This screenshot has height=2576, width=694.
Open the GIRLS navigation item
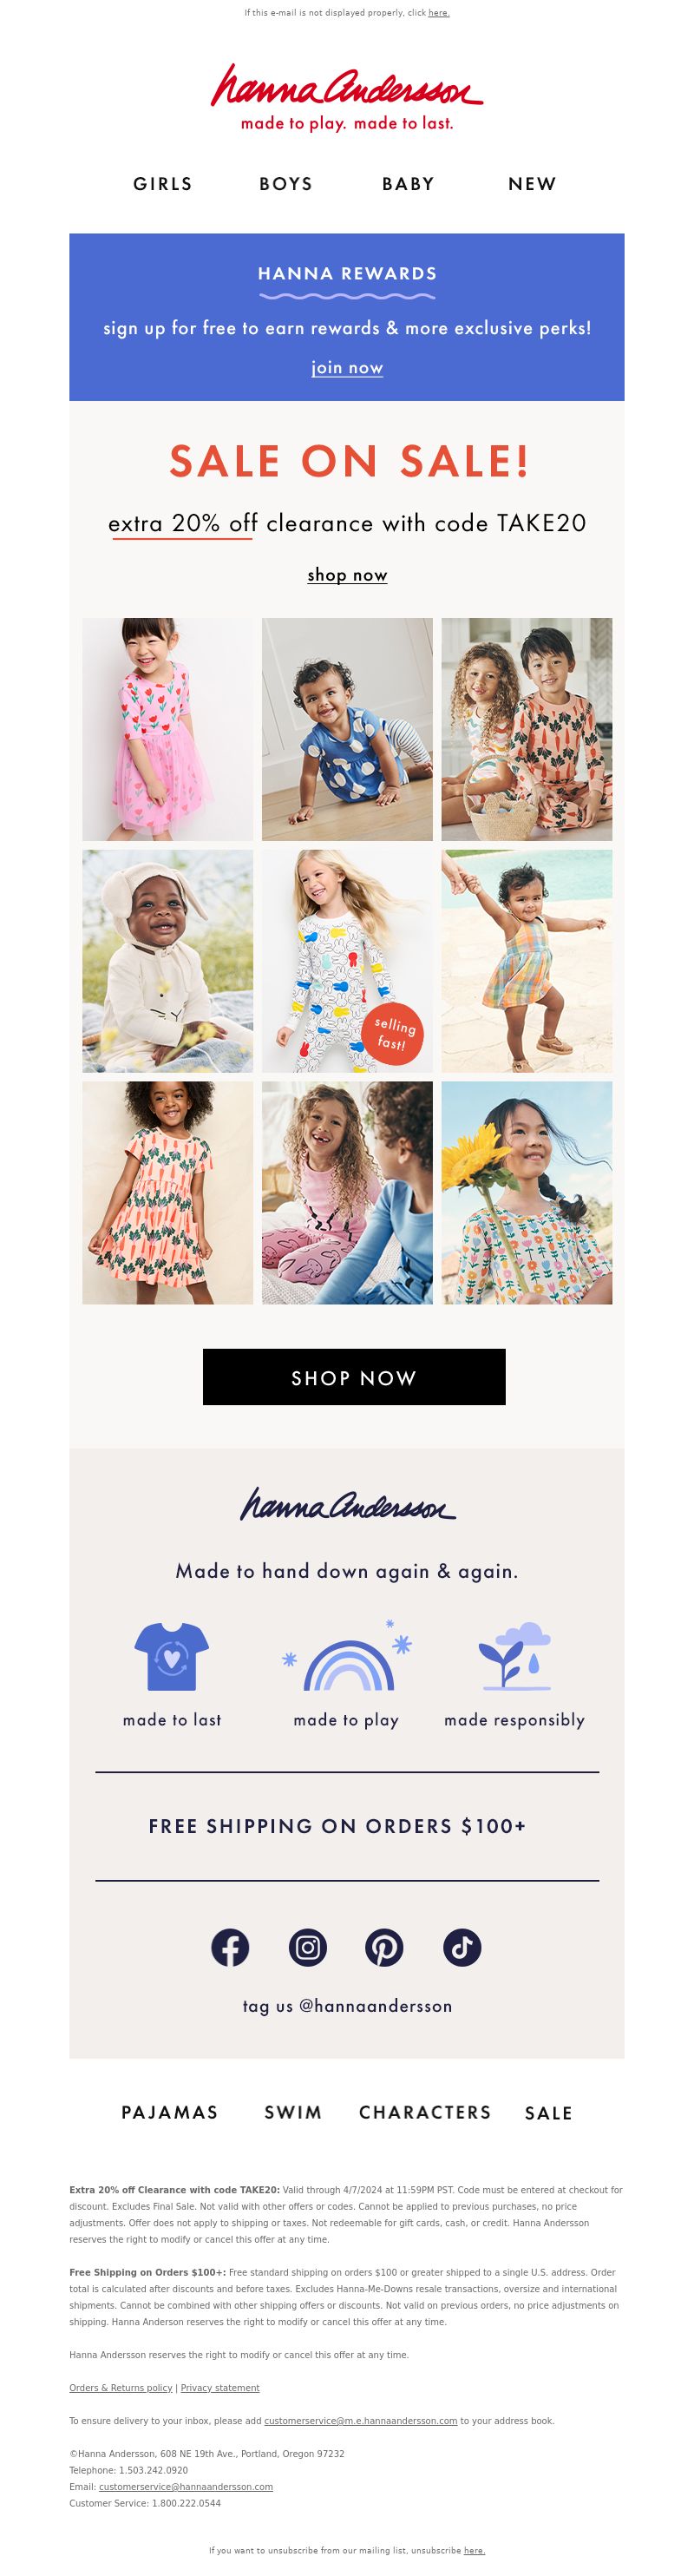[163, 184]
